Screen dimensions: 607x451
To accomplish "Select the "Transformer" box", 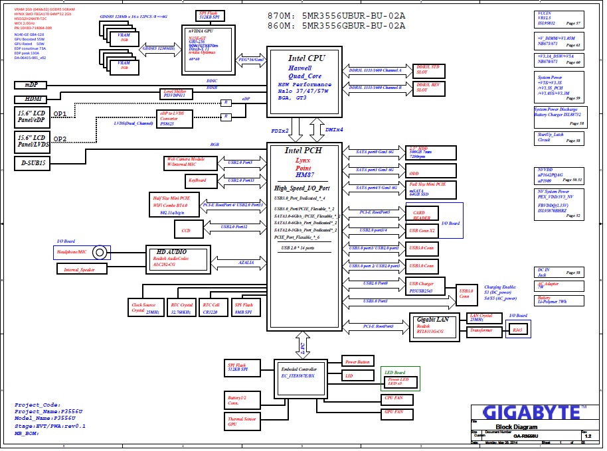I will click(484, 332).
